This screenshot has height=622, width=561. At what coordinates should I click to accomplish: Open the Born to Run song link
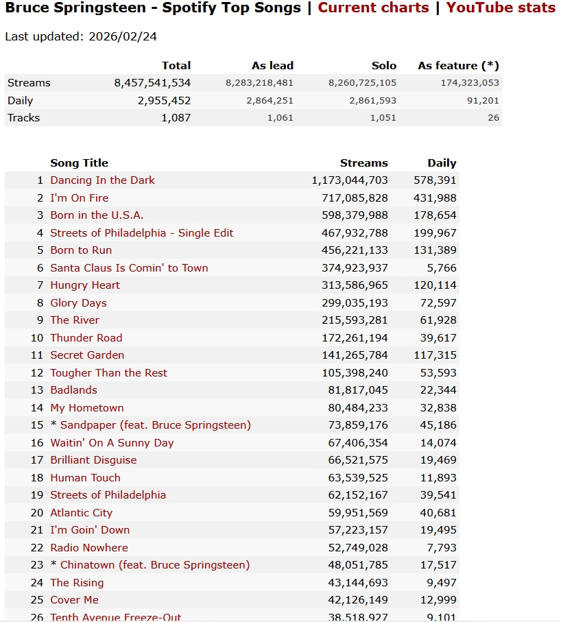81,250
